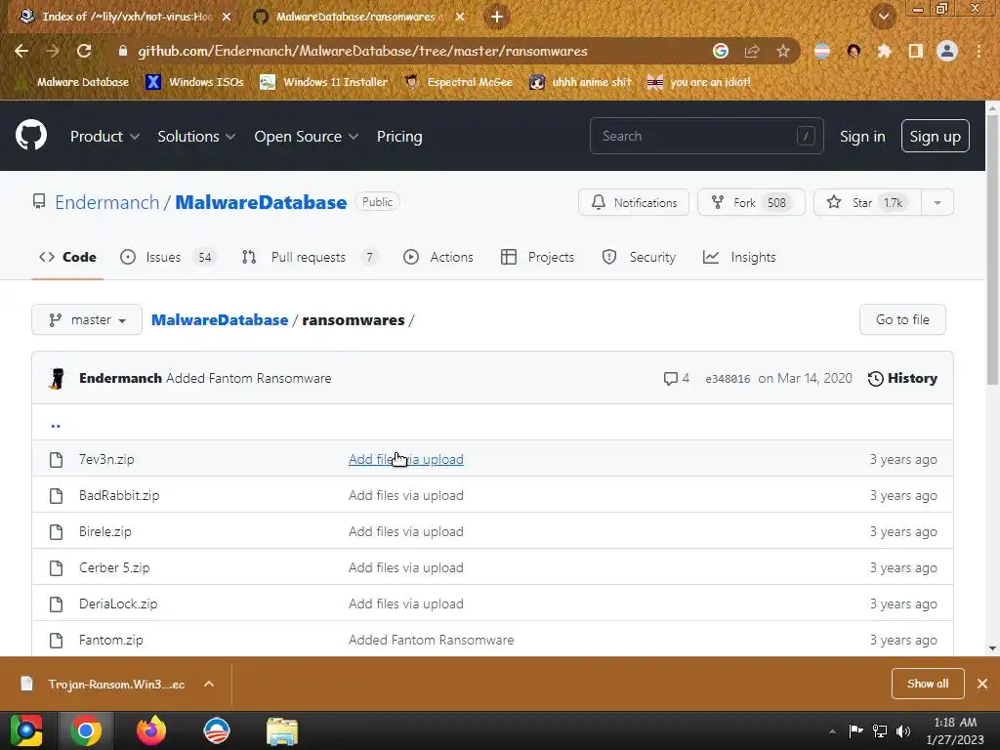Open Chrome's three-dot menu

click(x=979, y=51)
